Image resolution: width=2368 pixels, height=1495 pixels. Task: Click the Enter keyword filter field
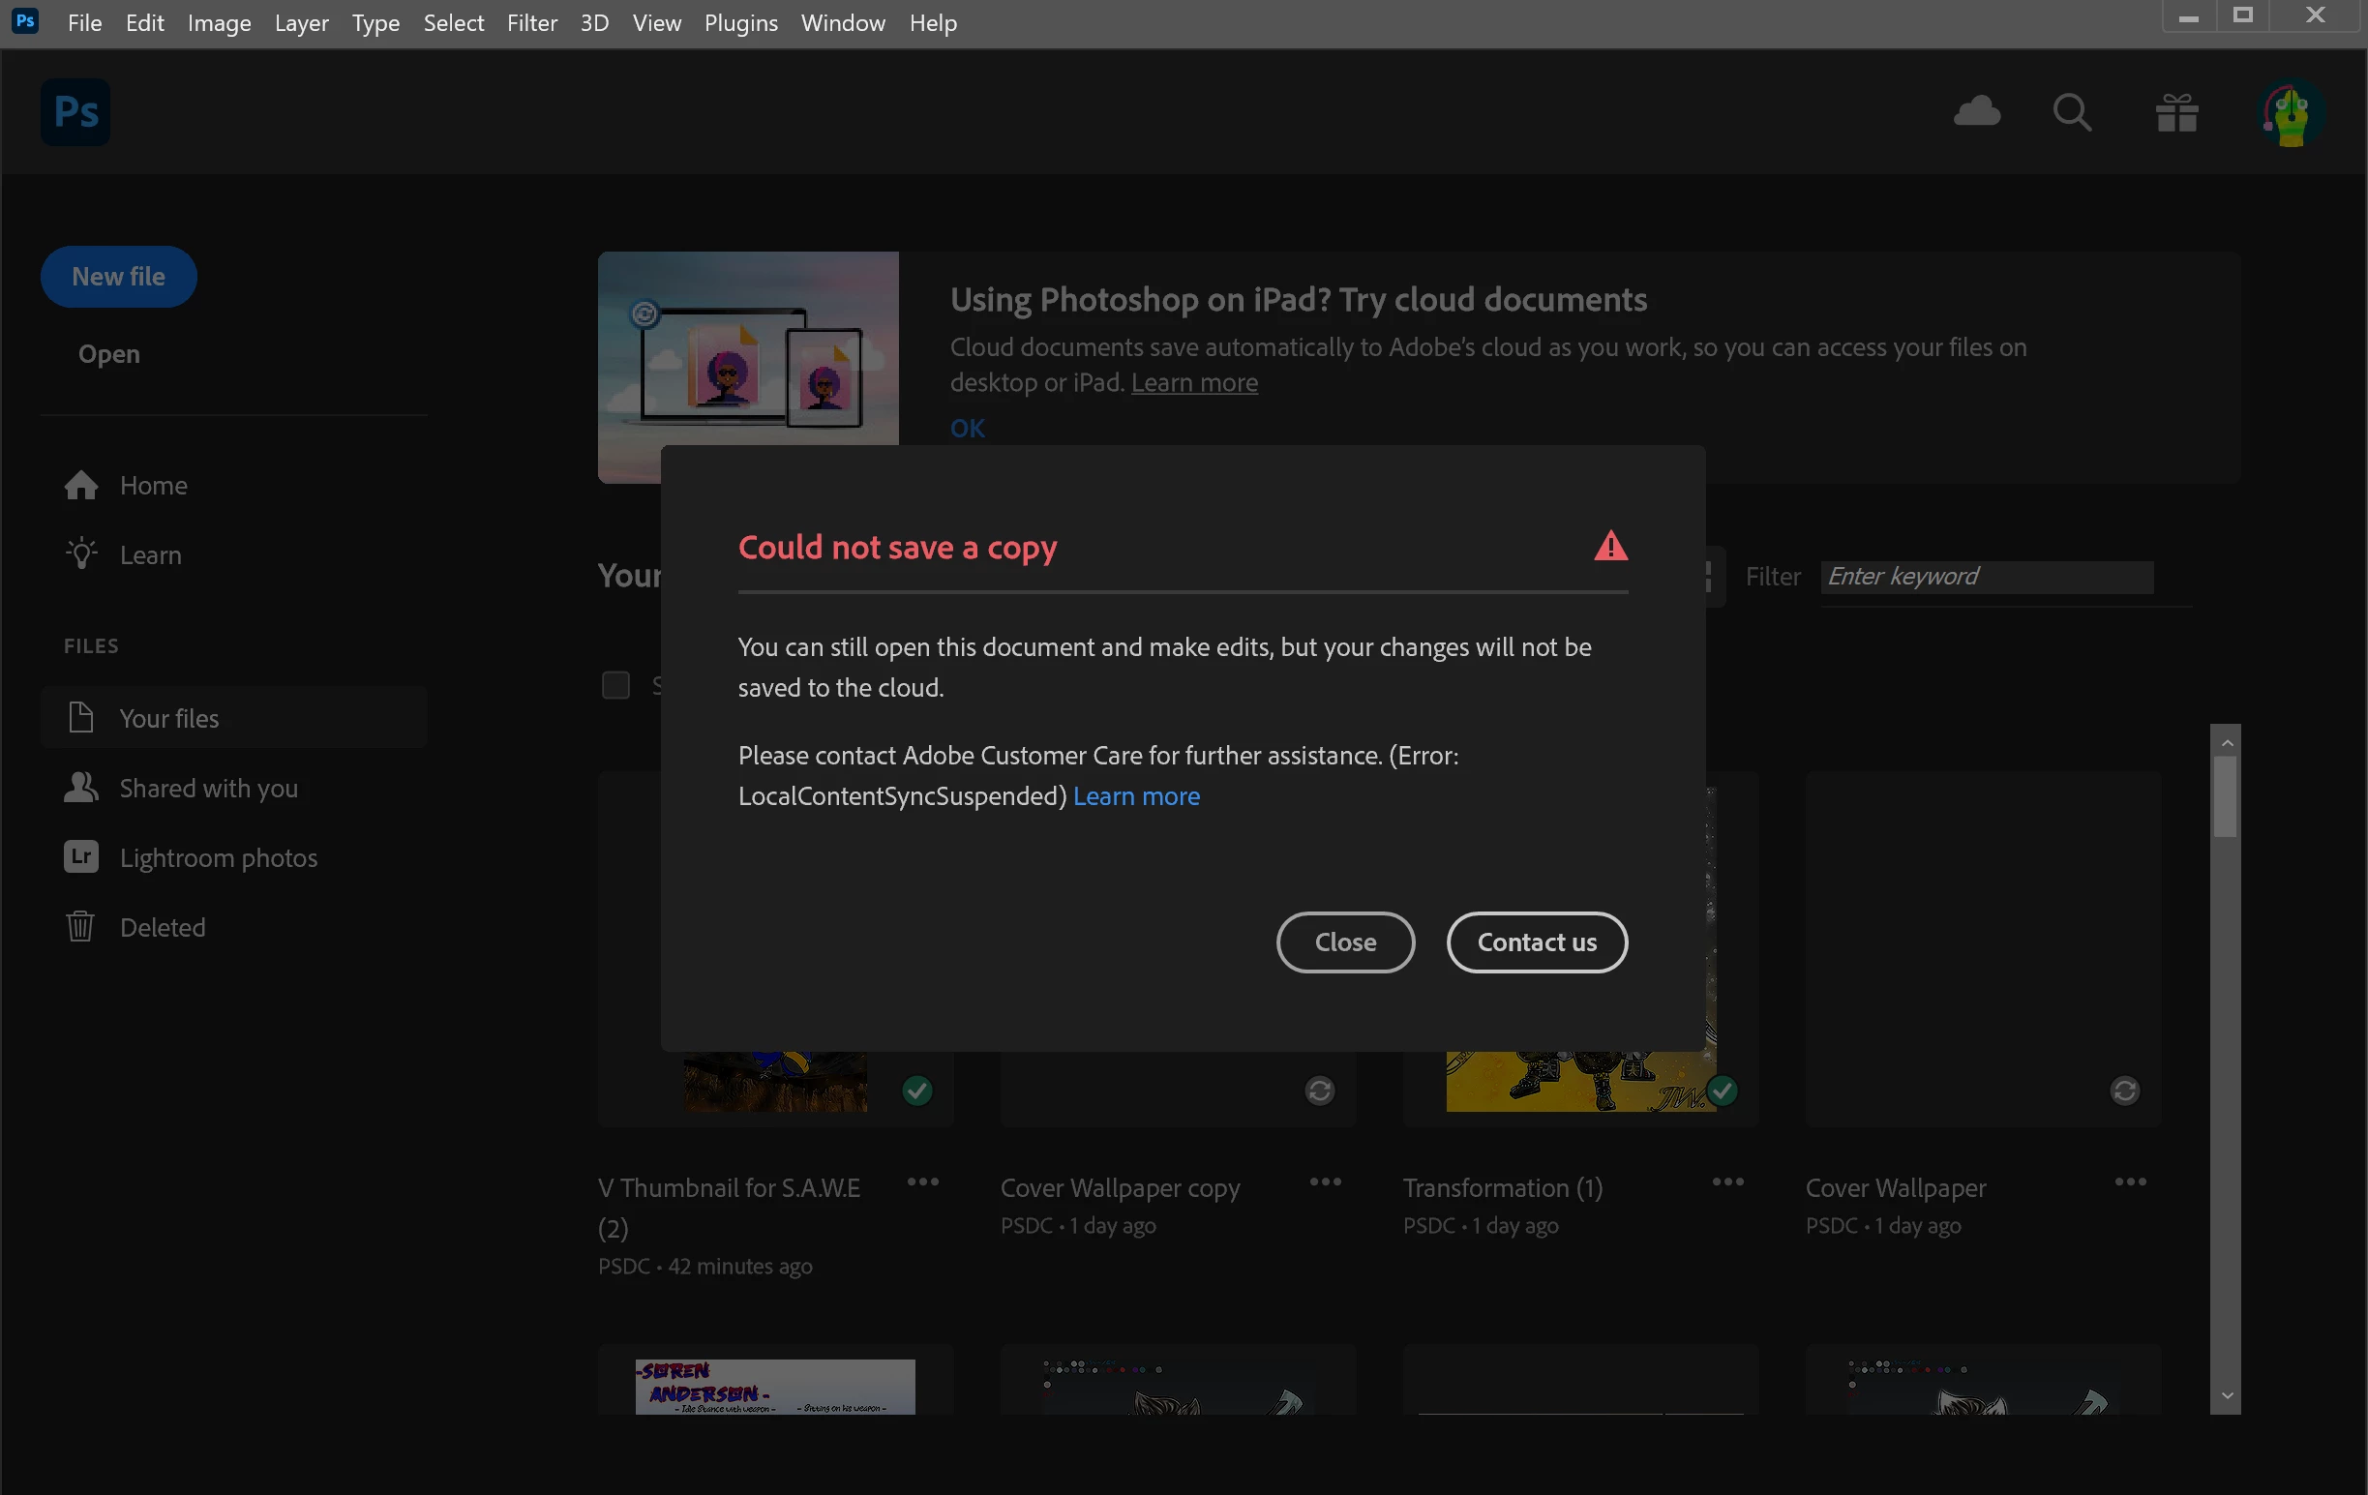[x=1986, y=577]
